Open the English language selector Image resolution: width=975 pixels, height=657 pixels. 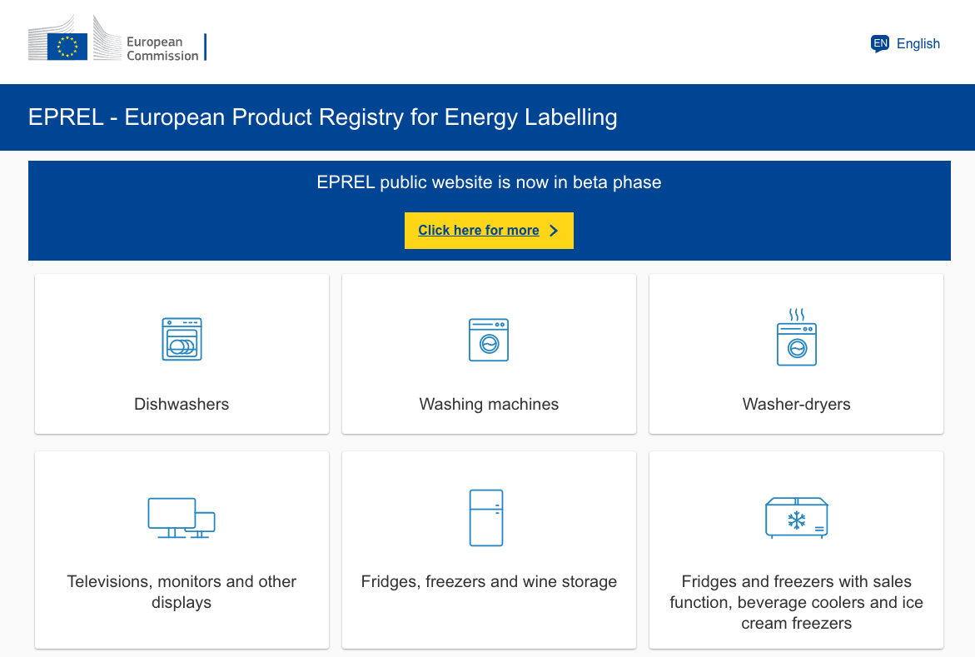(x=918, y=43)
